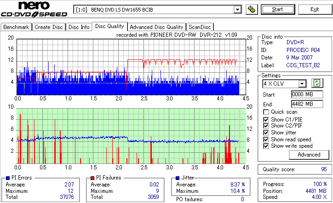
Task: Click the Speed value 4.00 X
Action: [319, 197]
